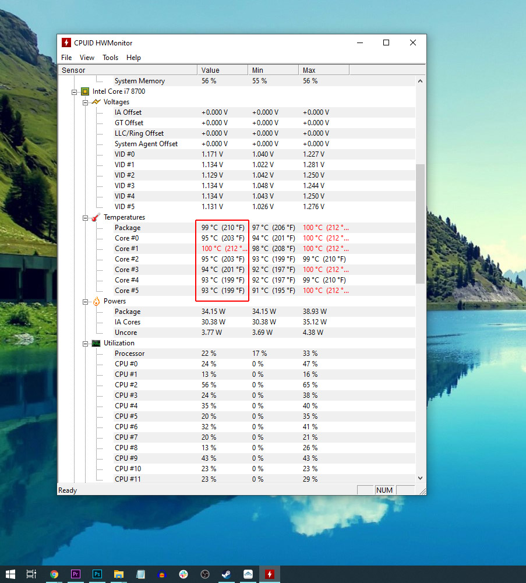Image resolution: width=526 pixels, height=583 pixels.
Task: Click the Utilization graph icon
Action: click(x=96, y=343)
